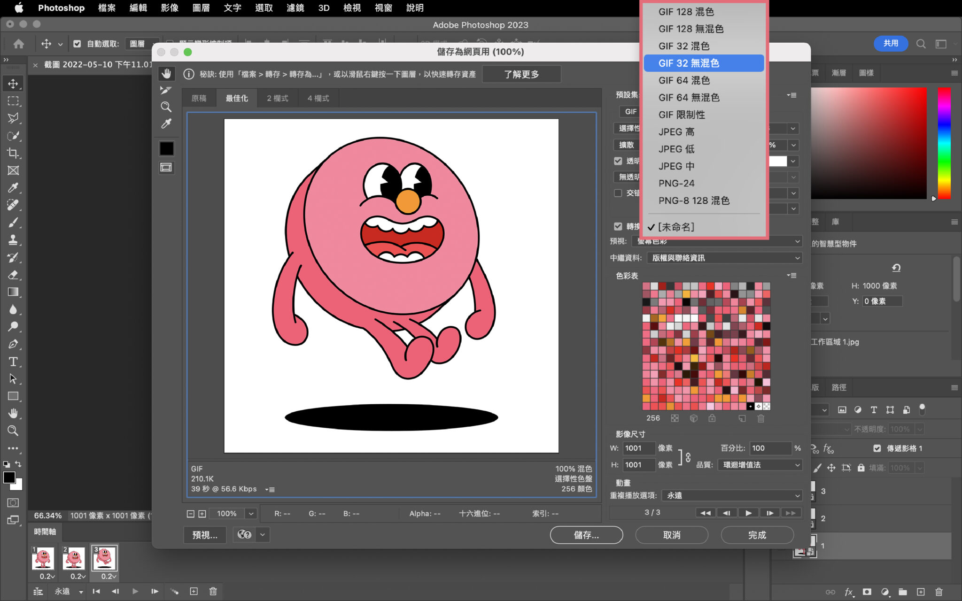Click the delete color trash icon under the color table
Screen dimensions: 962x601
point(760,418)
